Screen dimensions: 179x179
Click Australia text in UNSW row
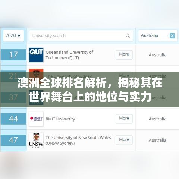[157, 140]
